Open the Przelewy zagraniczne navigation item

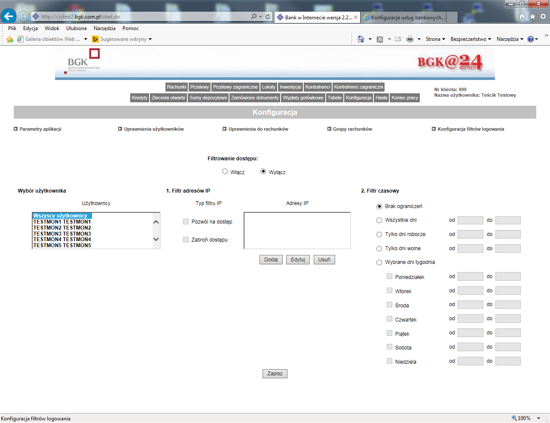[235, 87]
